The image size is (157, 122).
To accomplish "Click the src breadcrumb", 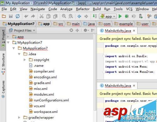I will pos(58,24).
